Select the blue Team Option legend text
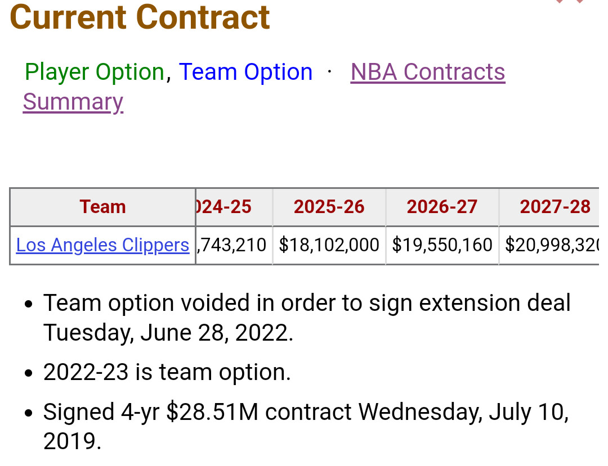Screen dimensions: 608x466 click(245, 73)
